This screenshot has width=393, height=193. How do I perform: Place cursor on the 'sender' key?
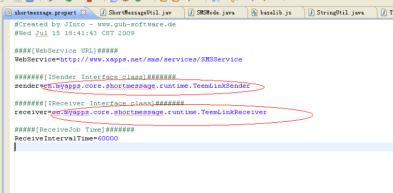click(x=27, y=86)
